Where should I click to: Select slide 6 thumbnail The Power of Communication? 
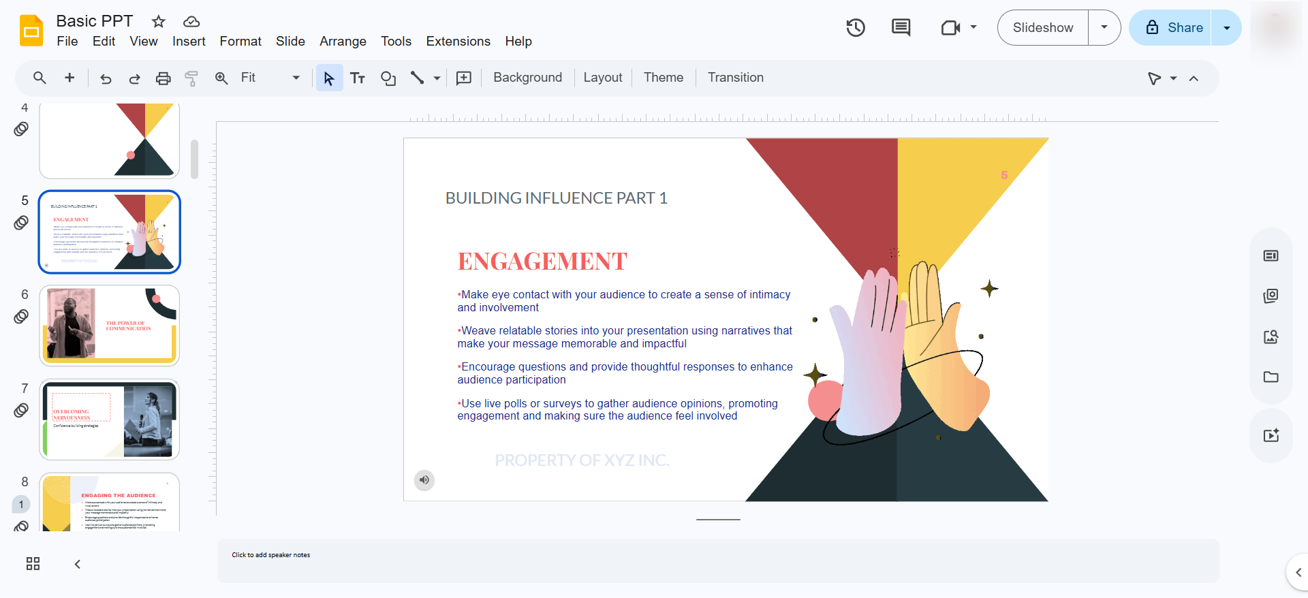point(110,326)
